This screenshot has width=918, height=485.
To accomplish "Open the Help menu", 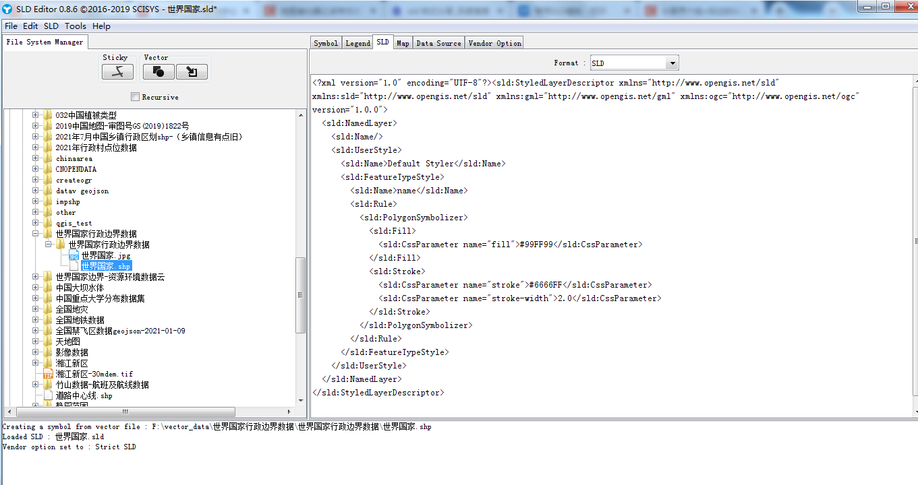I will [102, 26].
